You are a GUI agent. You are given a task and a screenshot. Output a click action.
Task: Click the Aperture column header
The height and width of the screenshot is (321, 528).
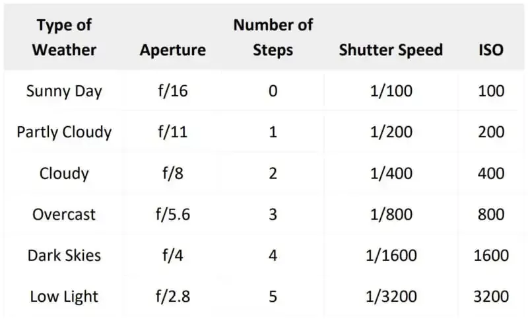click(172, 50)
